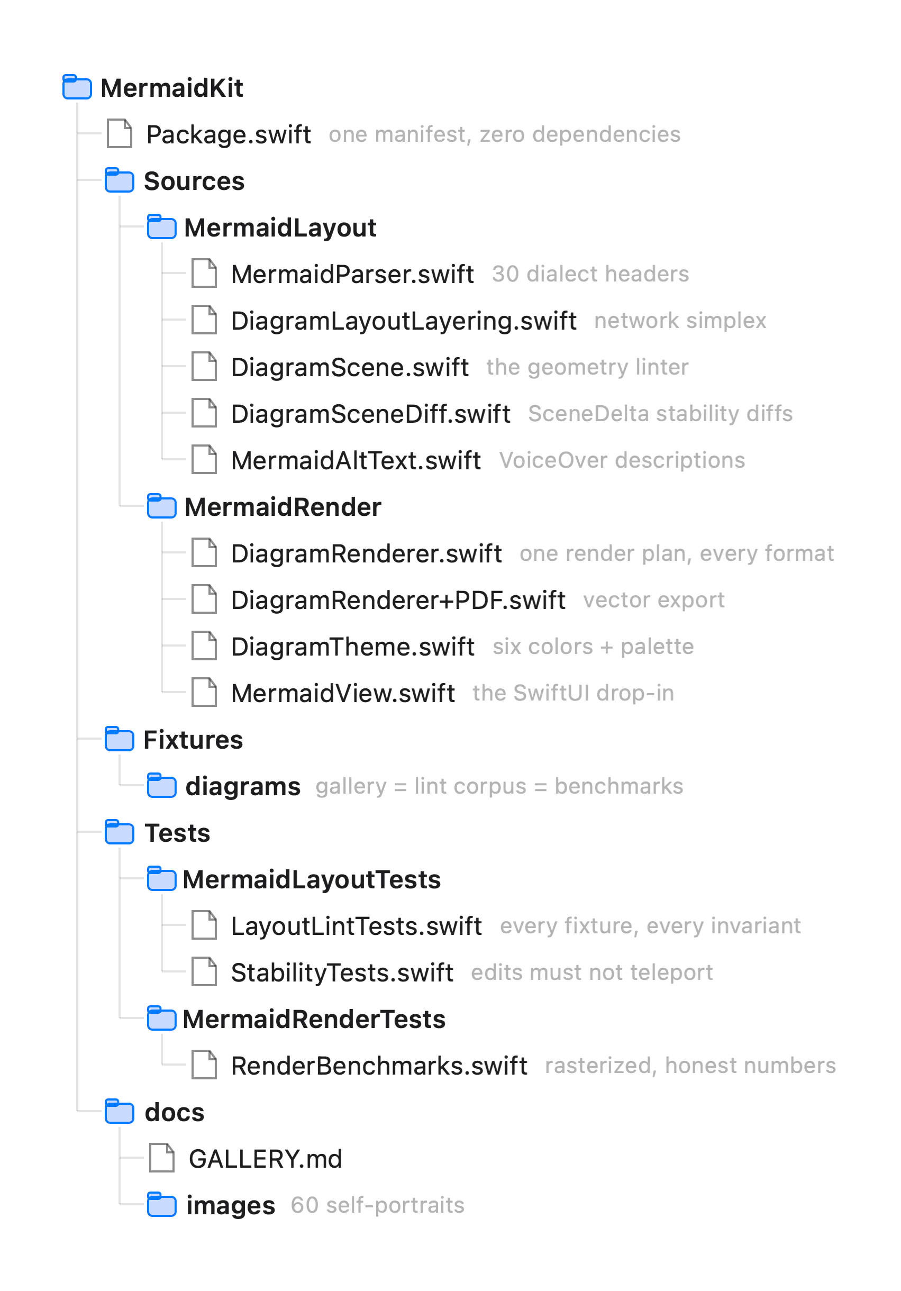Click the MermaidKit root folder icon
Image resolution: width=901 pixels, height=1291 pixels.
[77, 87]
